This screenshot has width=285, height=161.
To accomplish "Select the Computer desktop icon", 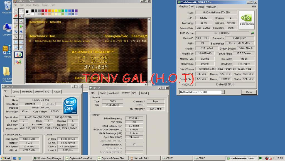I will coord(7,30).
